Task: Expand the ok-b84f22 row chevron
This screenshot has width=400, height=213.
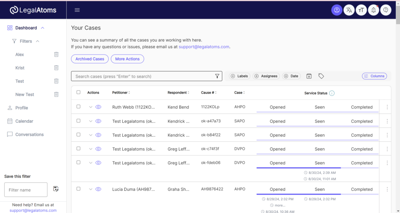Action: coord(90,135)
